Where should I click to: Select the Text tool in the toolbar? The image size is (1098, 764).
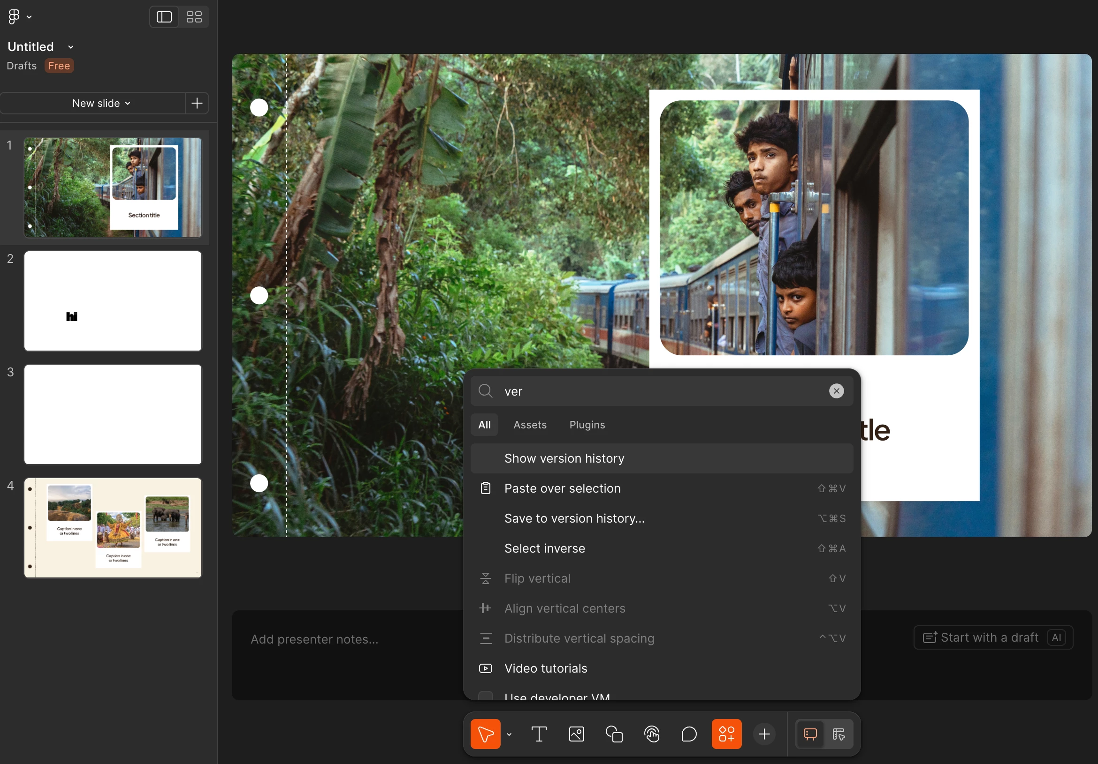(539, 734)
